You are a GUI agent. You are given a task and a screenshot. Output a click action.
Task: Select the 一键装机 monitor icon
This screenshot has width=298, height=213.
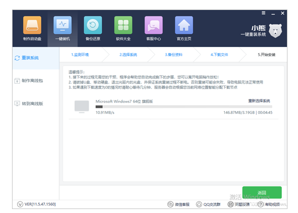63,25
